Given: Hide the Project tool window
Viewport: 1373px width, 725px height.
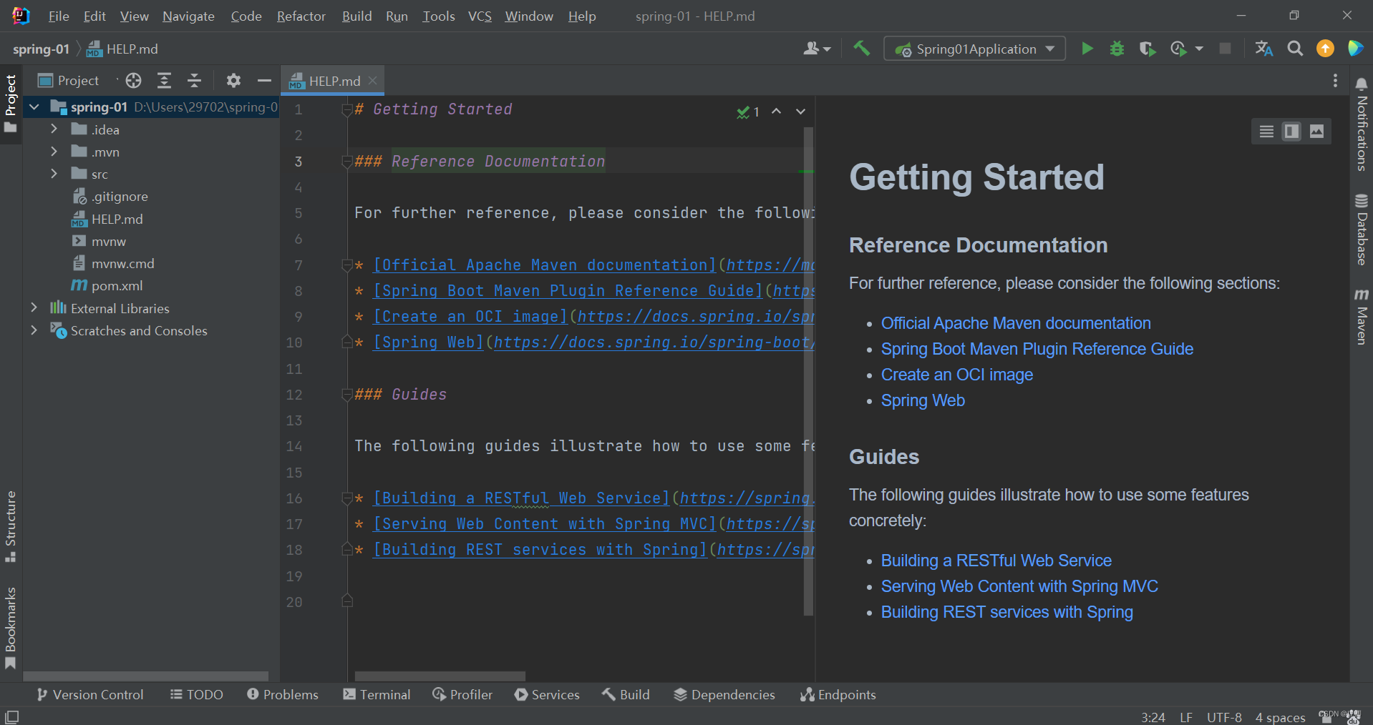Looking at the screenshot, I should (264, 80).
